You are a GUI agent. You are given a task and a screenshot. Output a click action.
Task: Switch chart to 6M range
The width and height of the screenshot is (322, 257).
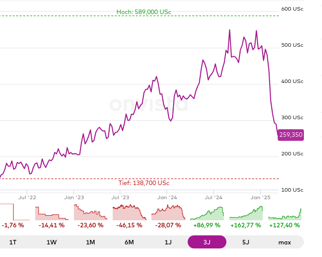pos(129,242)
